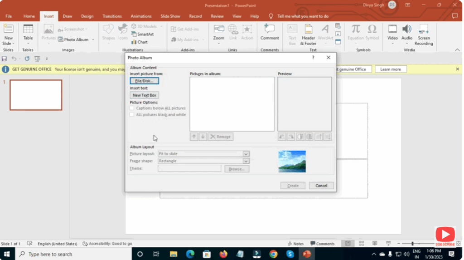This screenshot has height=260, width=464.
Task: Click the Photo Album help question mark
Action: pyautogui.click(x=313, y=58)
